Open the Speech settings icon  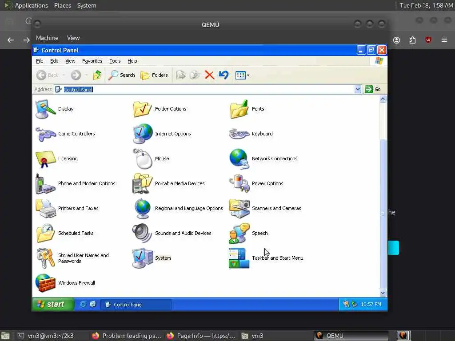coord(239,234)
